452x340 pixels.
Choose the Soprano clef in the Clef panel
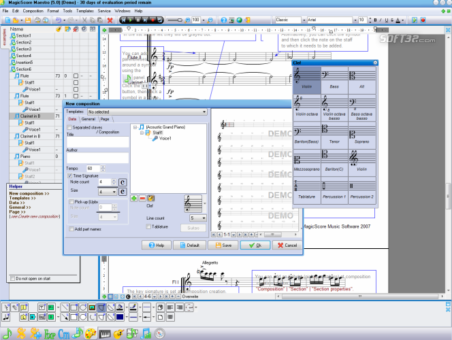[361, 135]
